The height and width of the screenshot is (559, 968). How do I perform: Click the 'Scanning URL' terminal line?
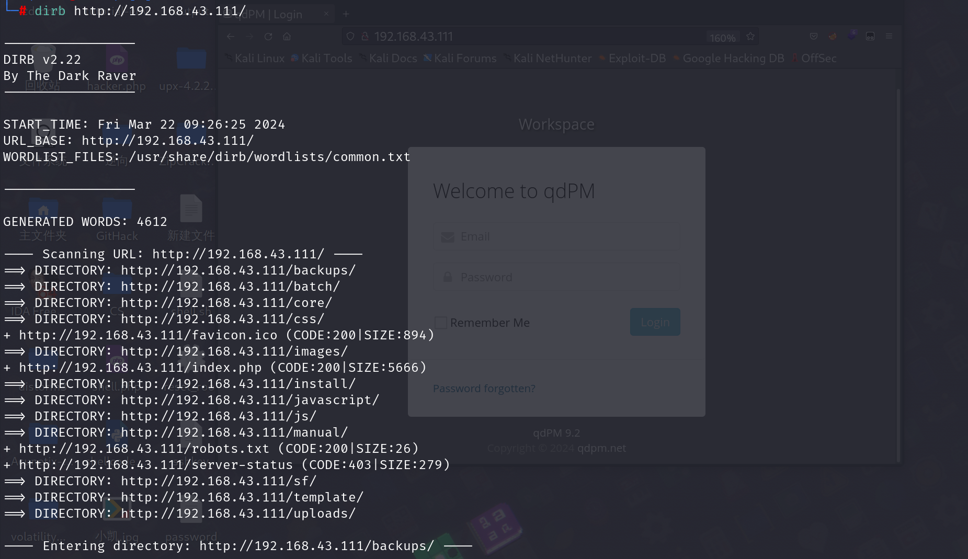click(x=183, y=254)
